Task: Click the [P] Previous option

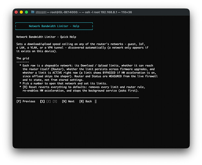Action: click(26, 101)
